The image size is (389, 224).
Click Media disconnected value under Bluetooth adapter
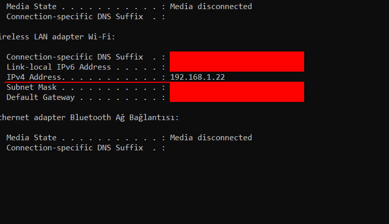click(x=211, y=138)
